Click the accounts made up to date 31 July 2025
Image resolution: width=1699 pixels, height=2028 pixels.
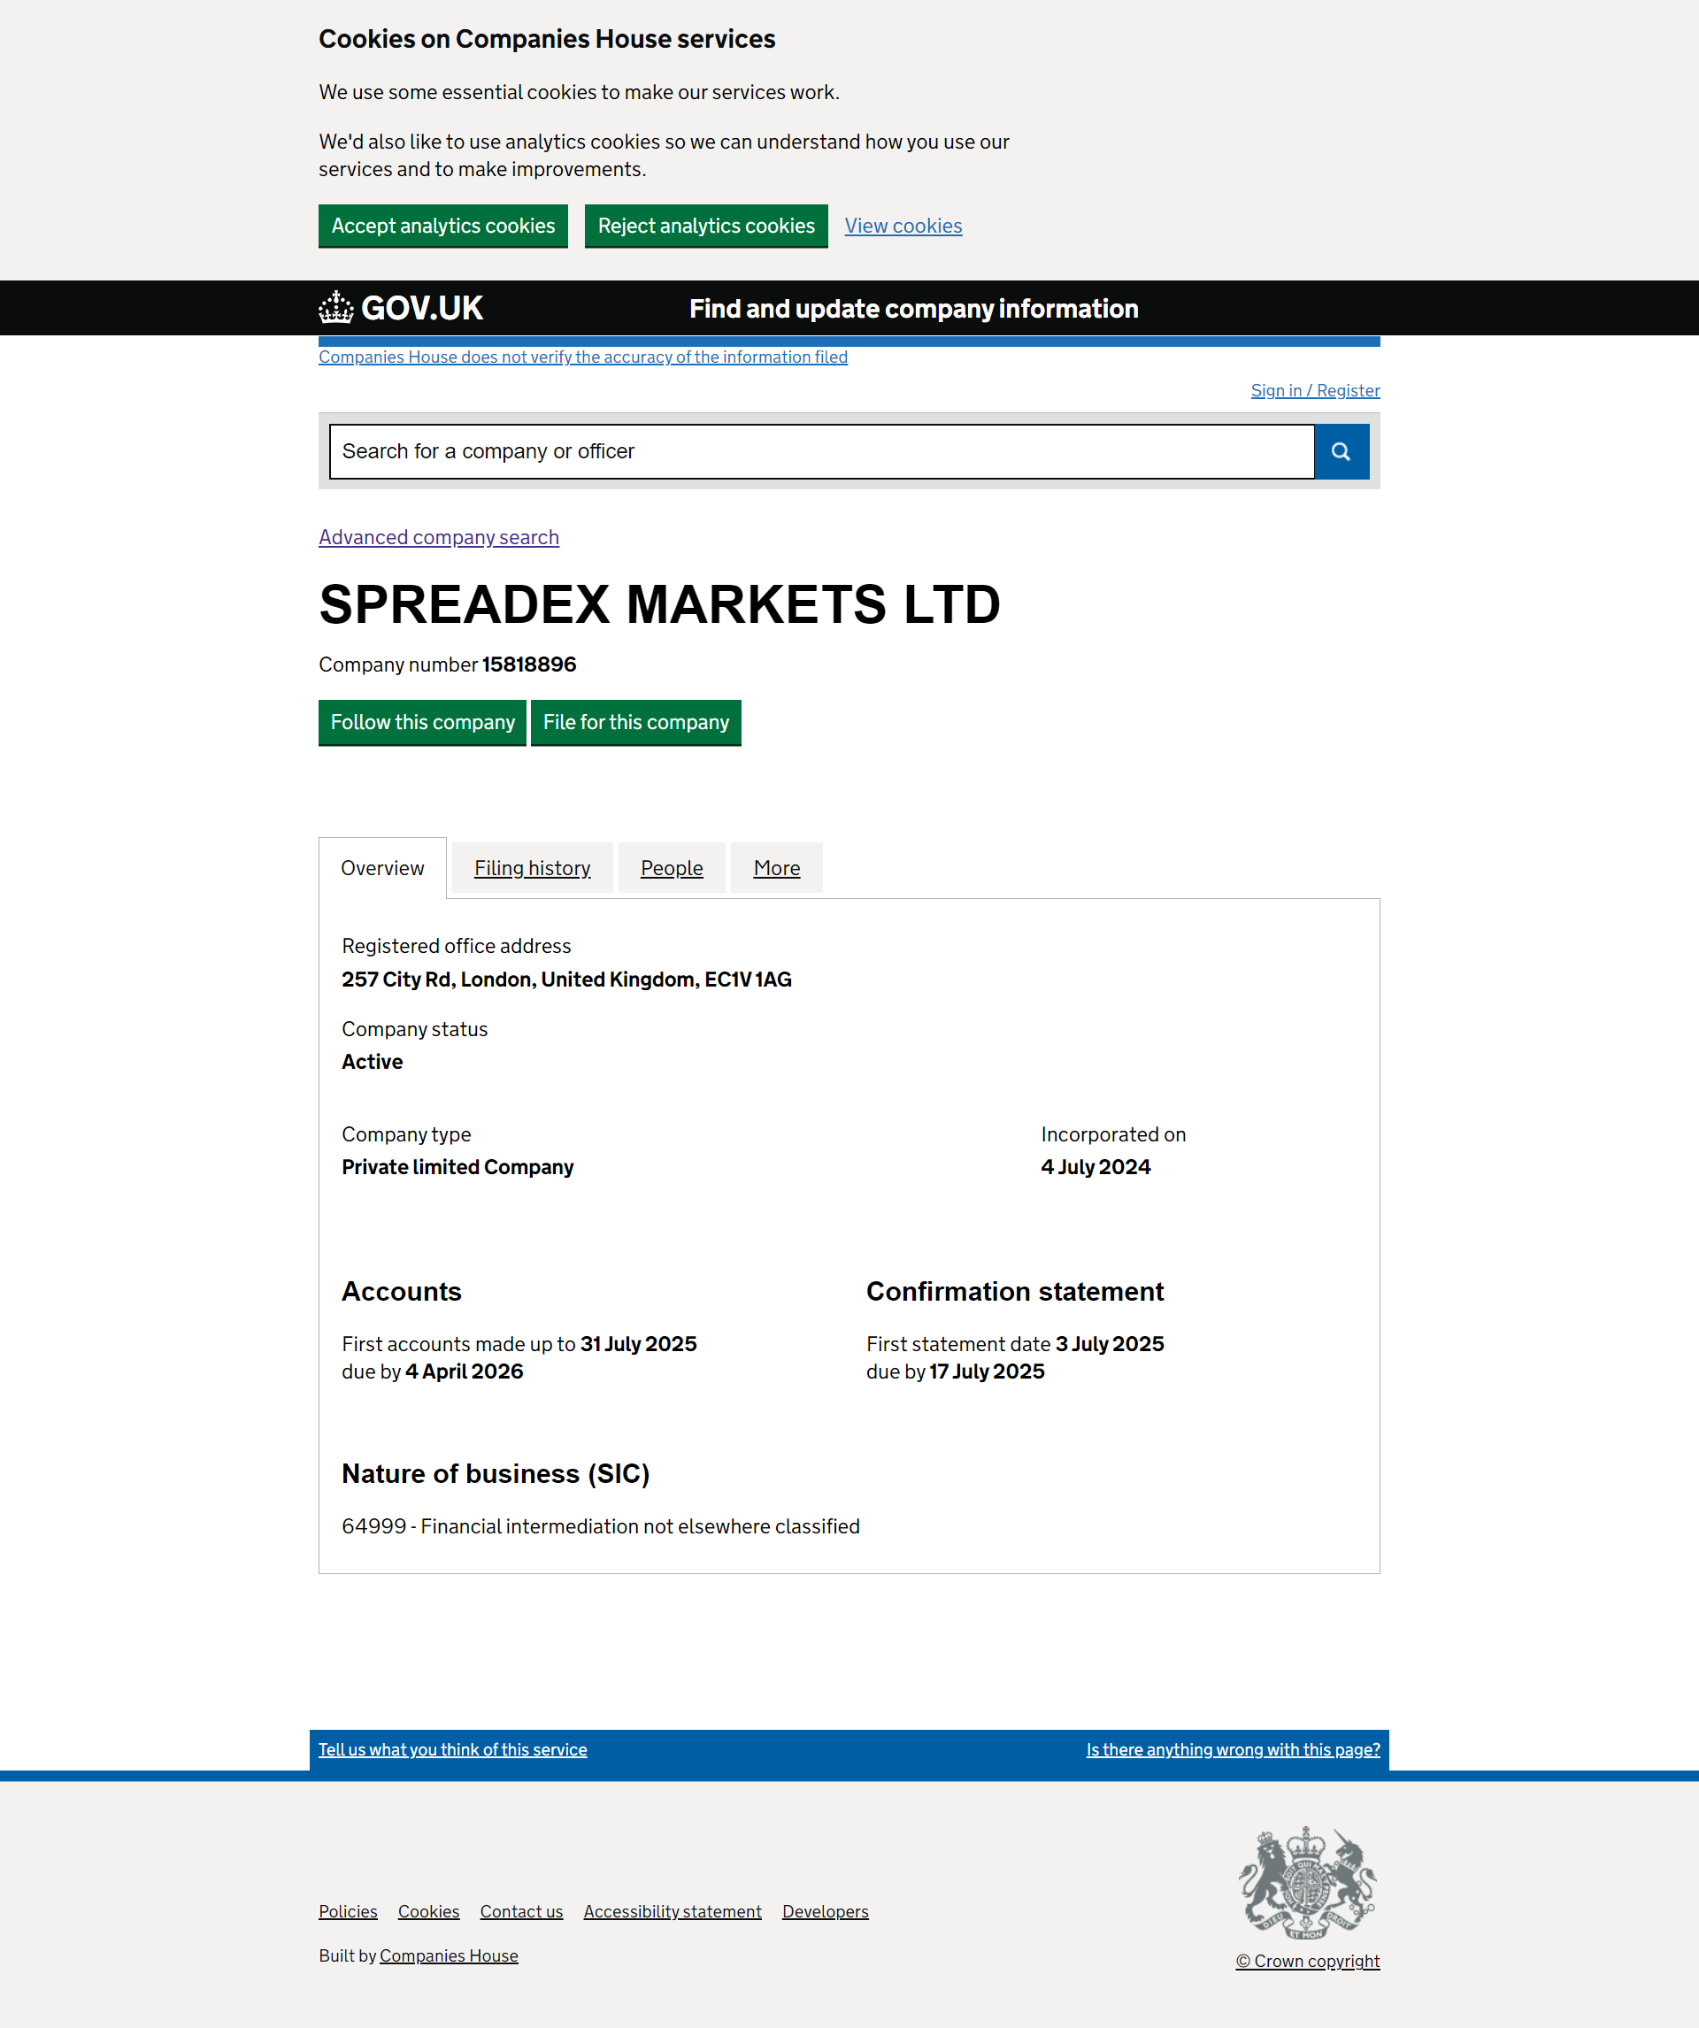pyautogui.click(x=639, y=1343)
